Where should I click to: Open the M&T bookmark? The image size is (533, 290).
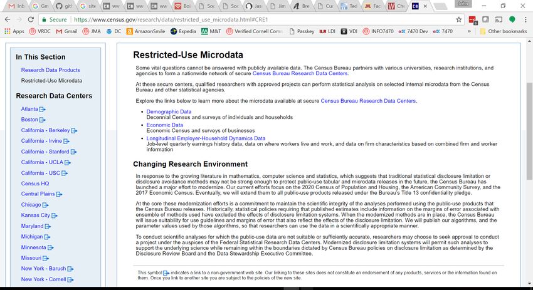coord(211,31)
